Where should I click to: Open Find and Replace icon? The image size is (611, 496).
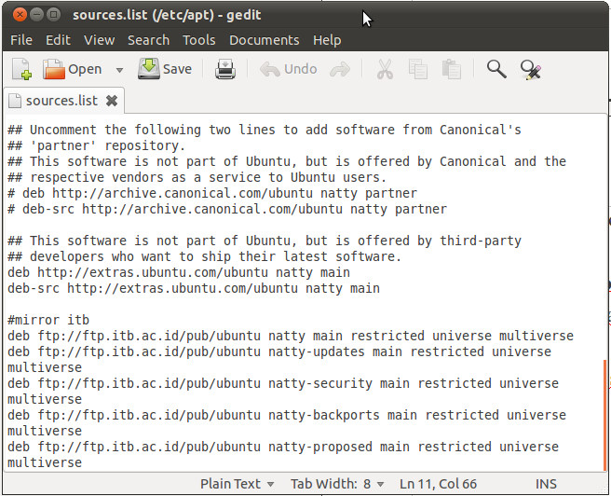[x=531, y=70]
